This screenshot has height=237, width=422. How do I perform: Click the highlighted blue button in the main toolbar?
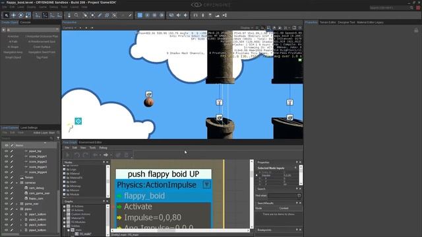coord(140,15)
